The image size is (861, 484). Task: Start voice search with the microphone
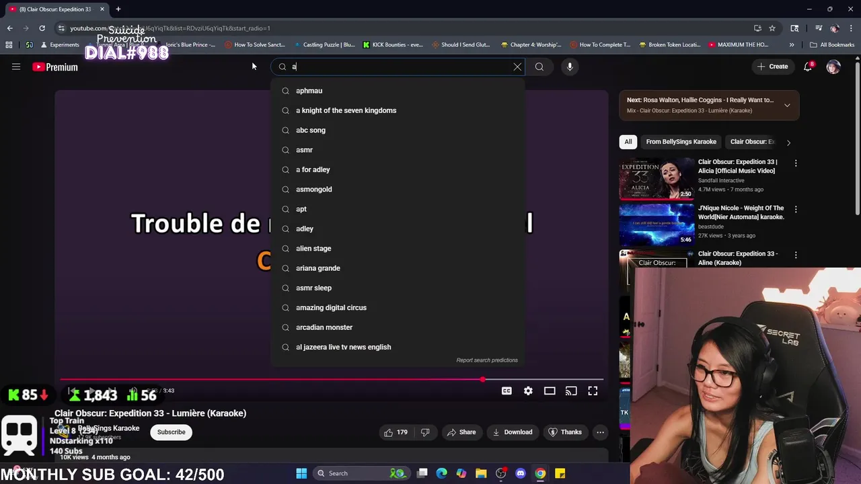(570, 67)
